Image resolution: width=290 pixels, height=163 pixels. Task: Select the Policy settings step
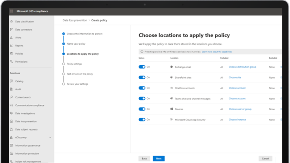(x=74, y=64)
